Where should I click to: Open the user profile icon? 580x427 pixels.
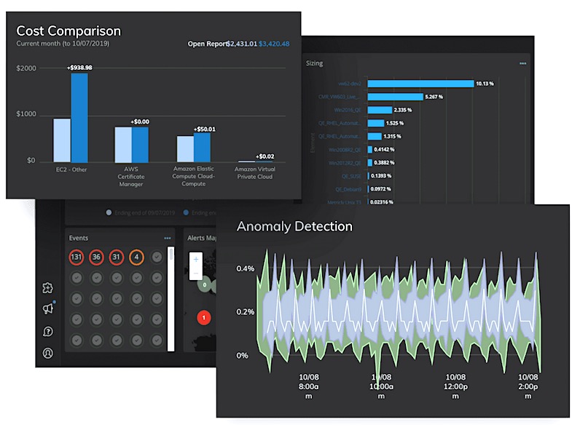[48, 354]
